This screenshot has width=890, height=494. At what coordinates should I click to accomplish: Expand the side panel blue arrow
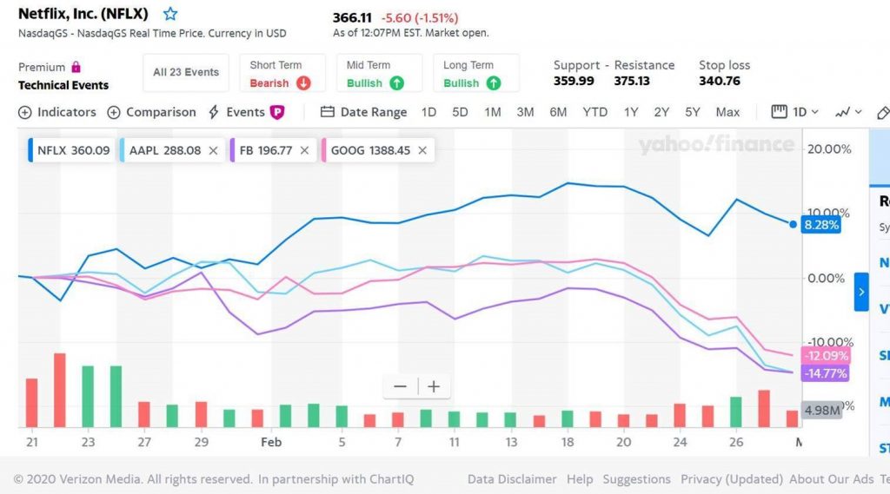pyautogui.click(x=861, y=292)
